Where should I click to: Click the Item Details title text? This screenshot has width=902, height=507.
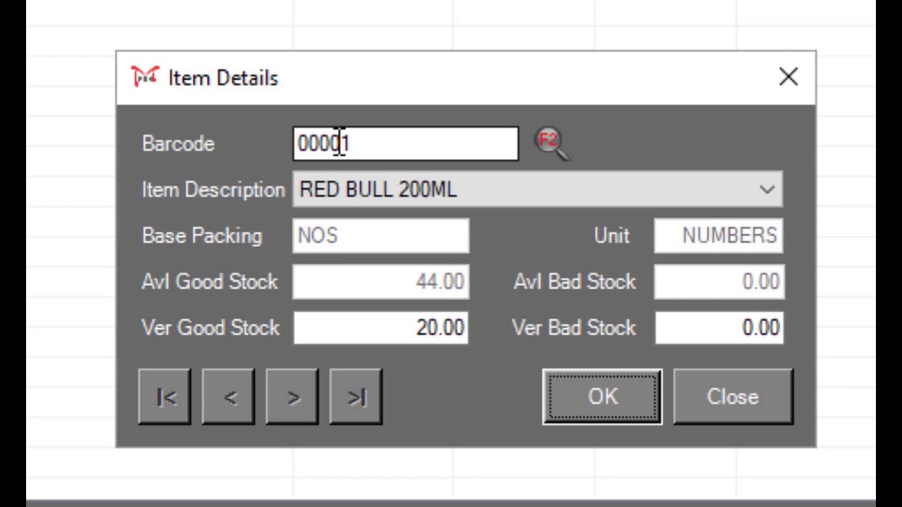pos(223,78)
